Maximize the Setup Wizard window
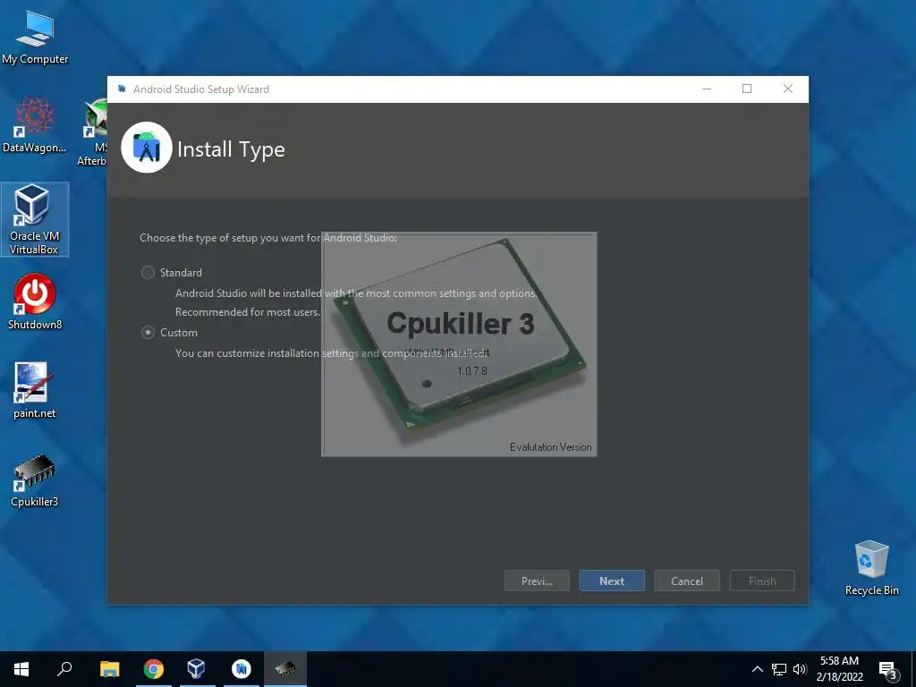Image resolution: width=916 pixels, height=687 pixels. 747,89
